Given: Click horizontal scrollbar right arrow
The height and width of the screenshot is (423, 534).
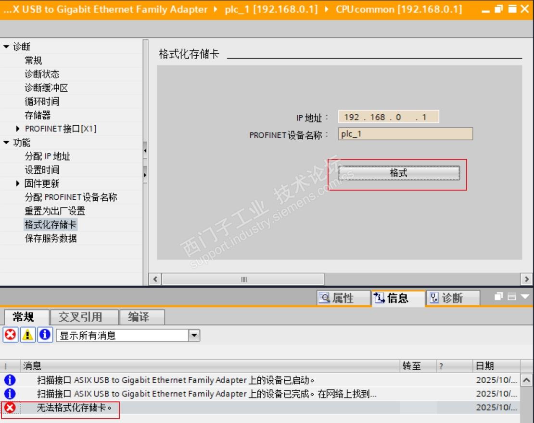Looking at the screenshot, I should (x=526, y=279).
